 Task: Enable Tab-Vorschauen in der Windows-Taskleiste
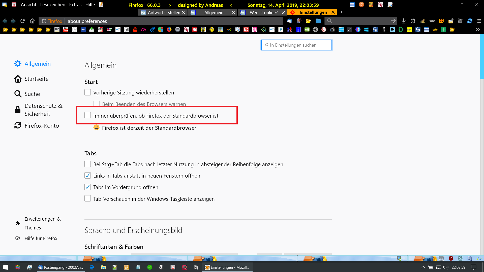coord(87,198)
